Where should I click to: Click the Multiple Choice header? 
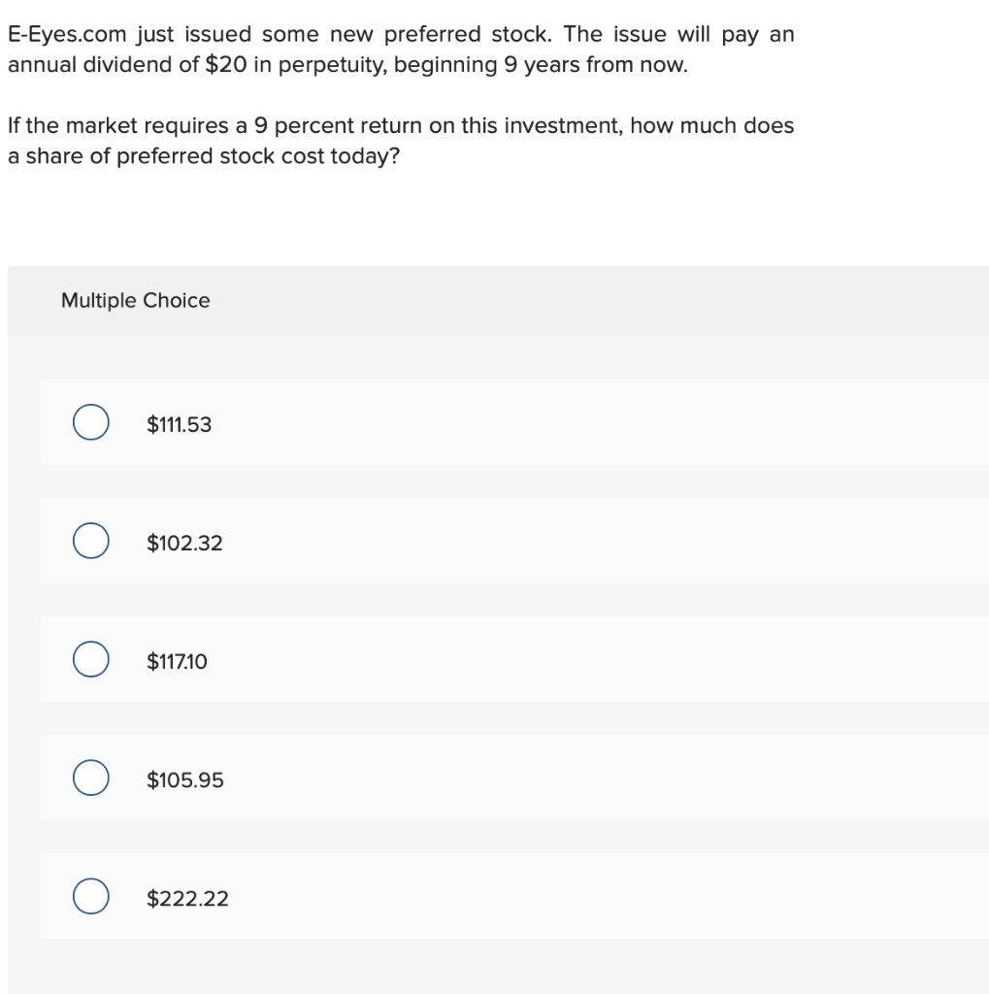tap(135, 300)
